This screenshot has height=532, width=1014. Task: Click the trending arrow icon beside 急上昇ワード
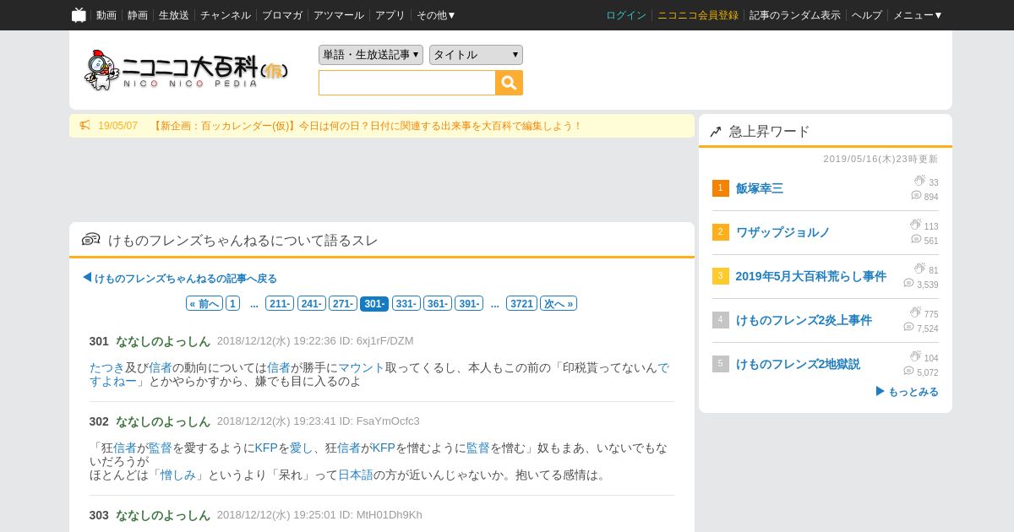point(716,132)
